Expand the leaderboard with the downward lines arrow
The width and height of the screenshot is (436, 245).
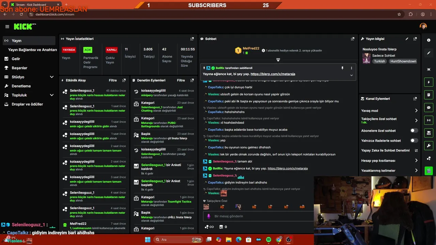(x=278, y=60)
